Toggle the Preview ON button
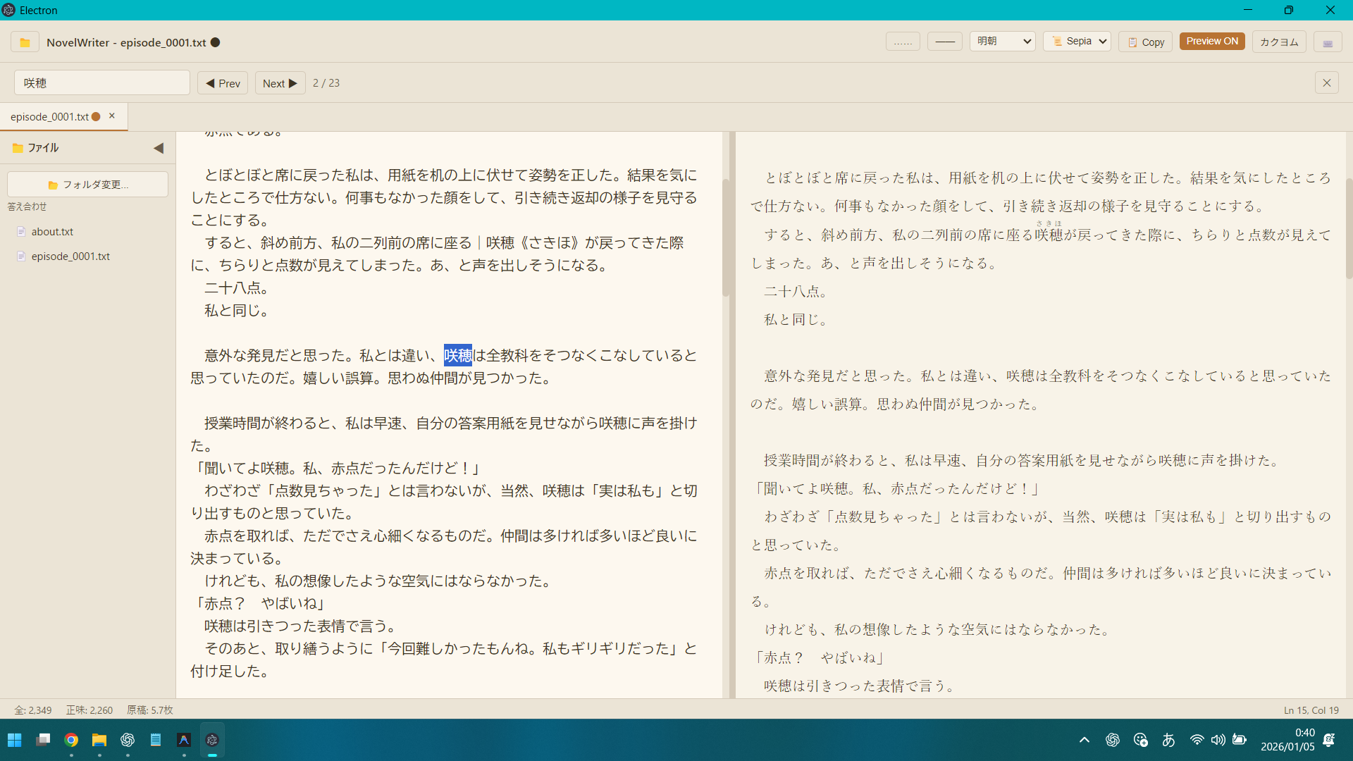This screenshot has height=761, width=1353. click(x=1212, y=42)
